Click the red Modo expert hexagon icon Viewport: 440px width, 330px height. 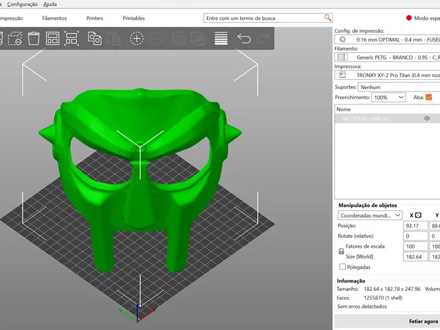click(x=409, y=18)
